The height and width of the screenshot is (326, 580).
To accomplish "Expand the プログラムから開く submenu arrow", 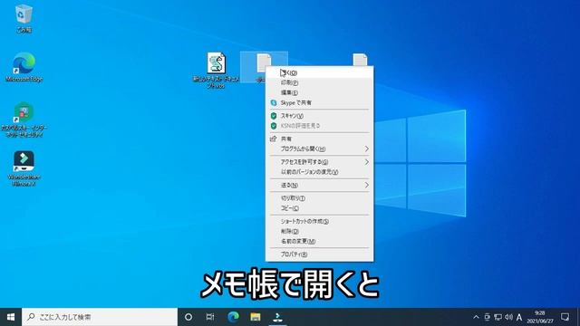I will [366, 149].
